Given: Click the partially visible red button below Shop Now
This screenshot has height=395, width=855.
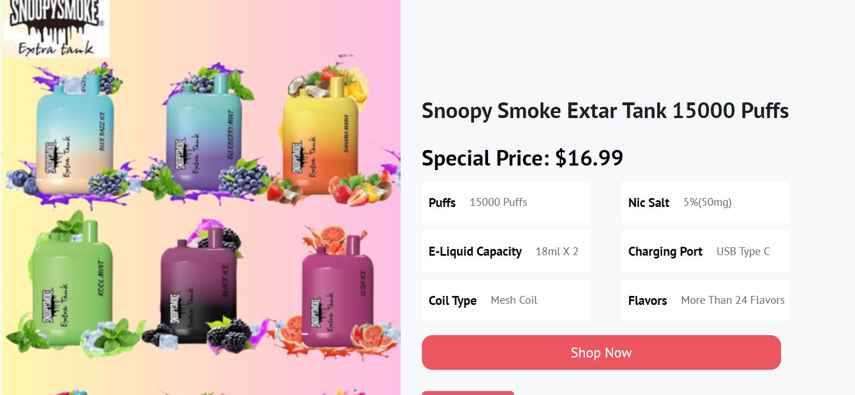Looking at the screenshot, I should click(x=468, y=393).
